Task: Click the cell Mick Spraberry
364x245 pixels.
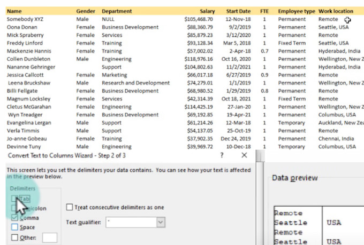Action: tap(25, 35)
